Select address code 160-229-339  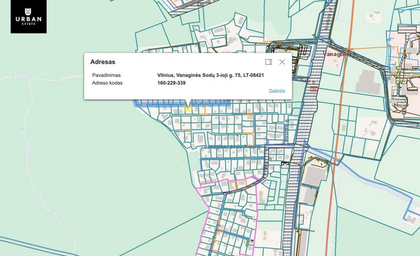click(x=172, y=83)
